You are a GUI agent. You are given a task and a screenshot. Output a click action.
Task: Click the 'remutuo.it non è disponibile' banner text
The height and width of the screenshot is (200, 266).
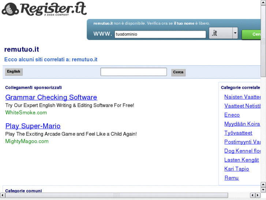coord(152,23)
